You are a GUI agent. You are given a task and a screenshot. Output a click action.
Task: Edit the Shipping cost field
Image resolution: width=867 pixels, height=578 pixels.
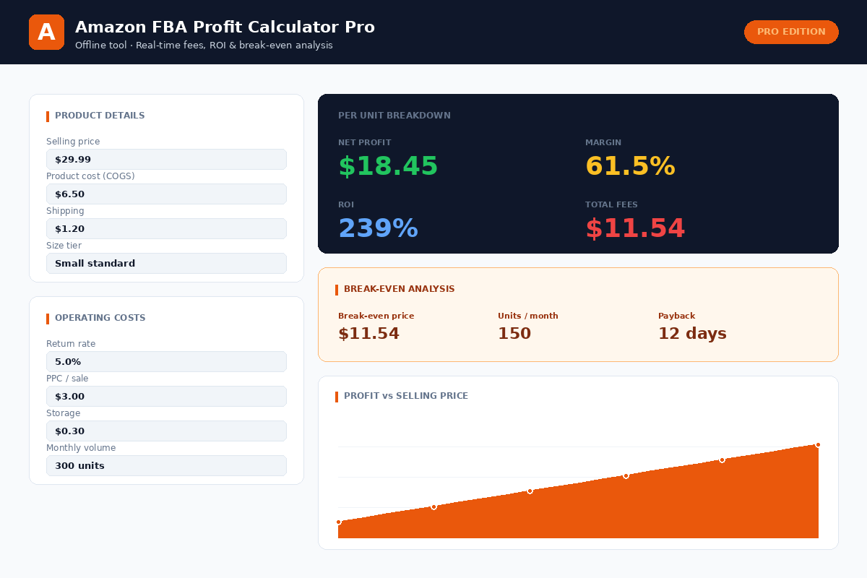coord(166,228)
